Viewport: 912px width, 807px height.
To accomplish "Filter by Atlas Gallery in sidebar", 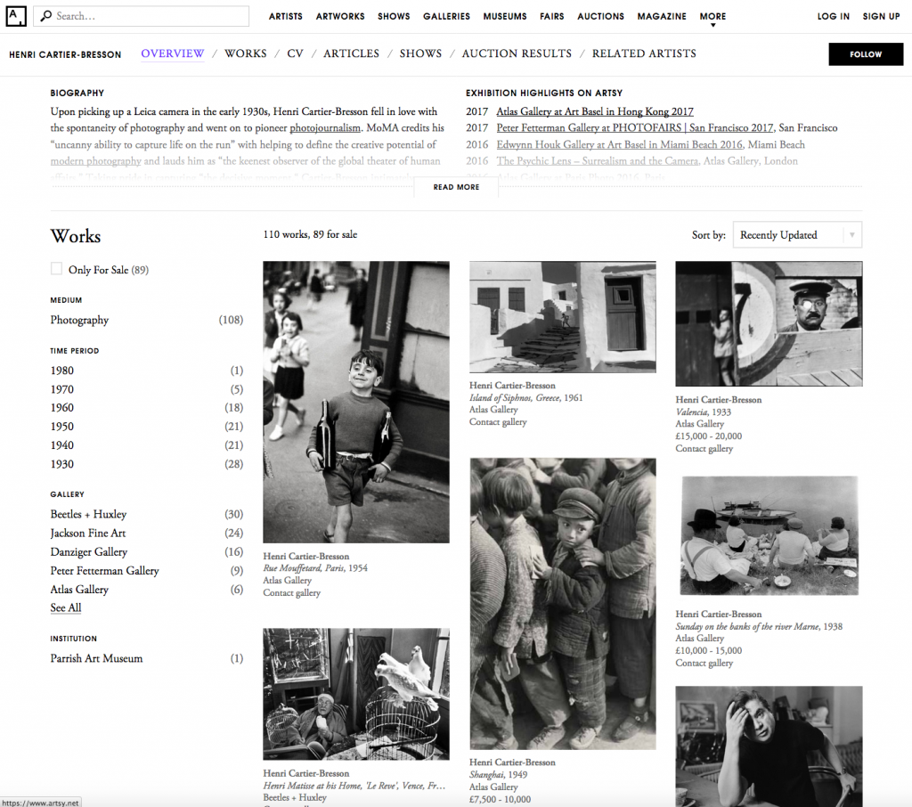I will (x=147, y=590).
